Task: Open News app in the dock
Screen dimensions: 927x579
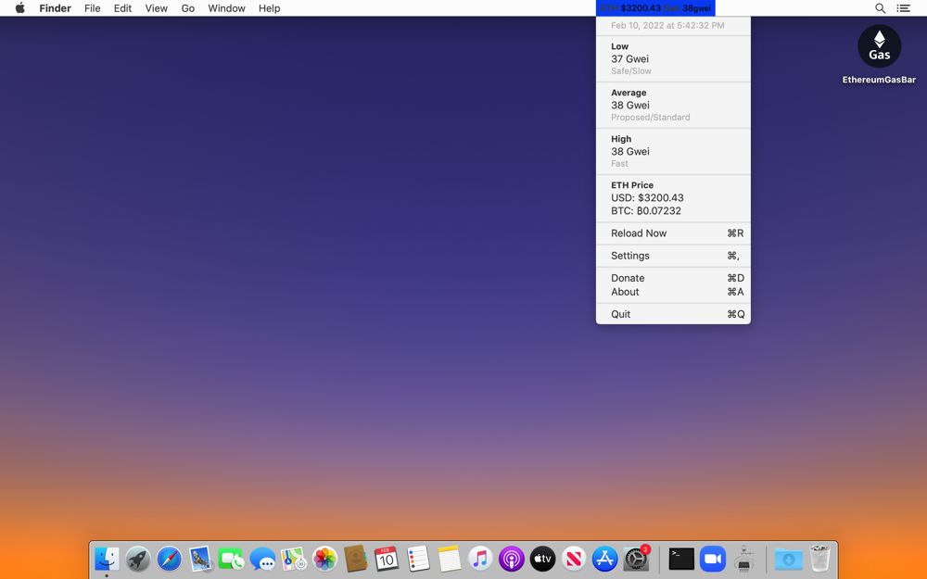Action: 574,559
